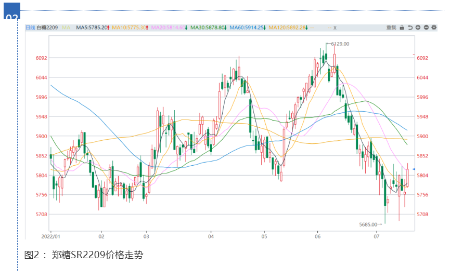Click the blue current-price arrow on right axis
The image size is (450, 280).
(x=414, y=169)
